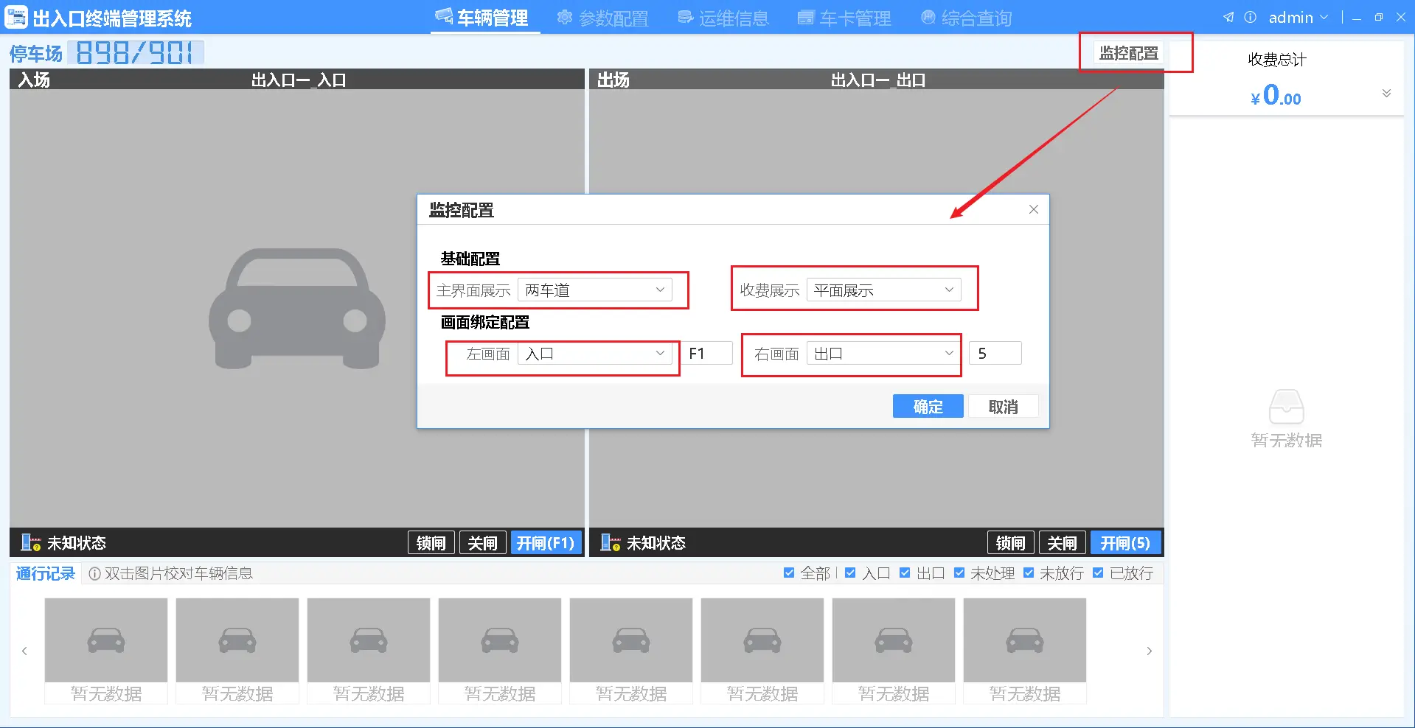Click next arrow in 通行记录 thumbnails
The image size is (1415, 728).
tap(1149, 651)
